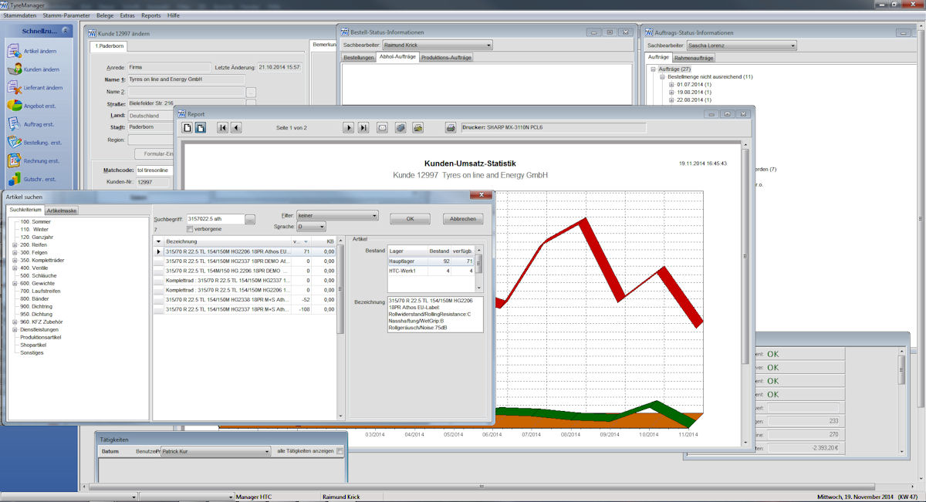The image size is (926, 502).
Task: Open the Angebot erst. pie chart shortcut
Action: pyautogui.click(x=15, y=106)
